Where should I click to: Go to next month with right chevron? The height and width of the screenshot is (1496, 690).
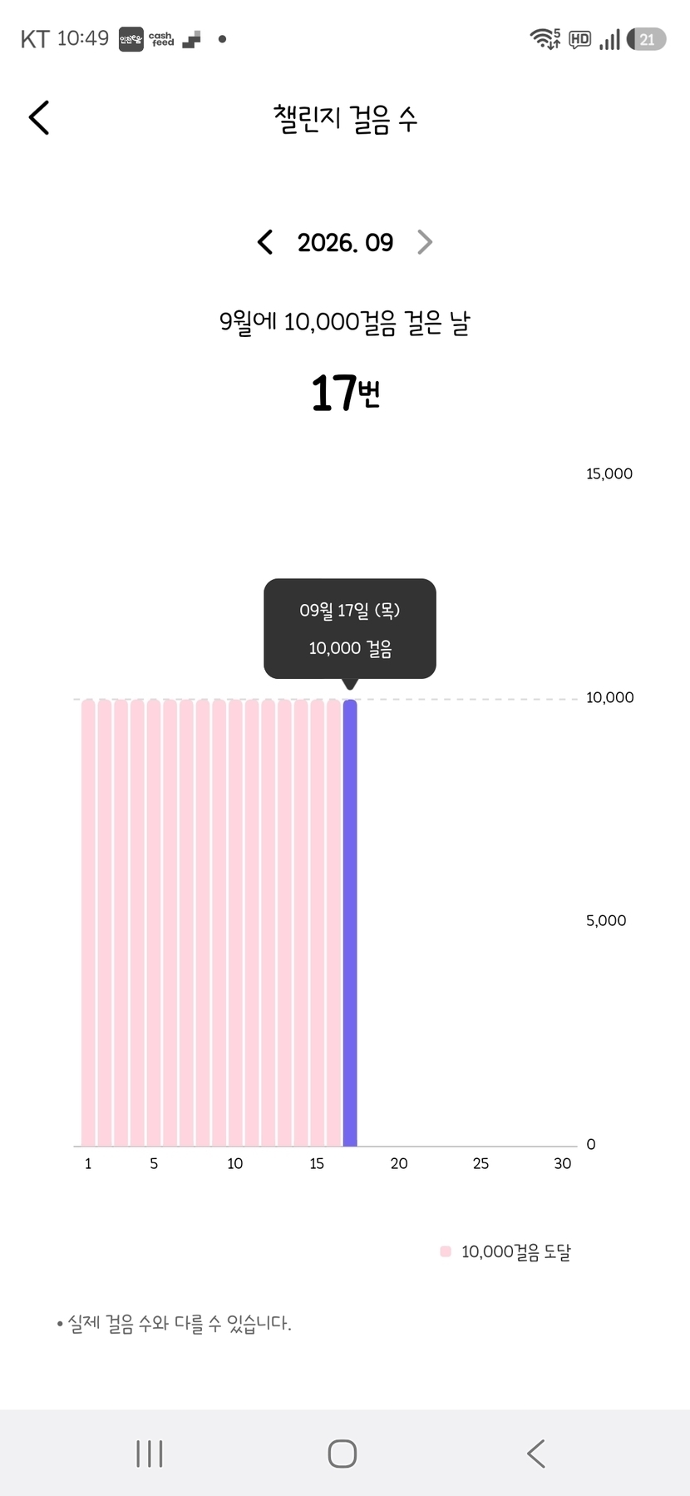tap(425, 242)
